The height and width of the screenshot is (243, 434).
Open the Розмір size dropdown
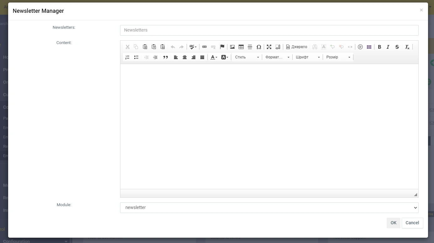[x=338, y=57]
